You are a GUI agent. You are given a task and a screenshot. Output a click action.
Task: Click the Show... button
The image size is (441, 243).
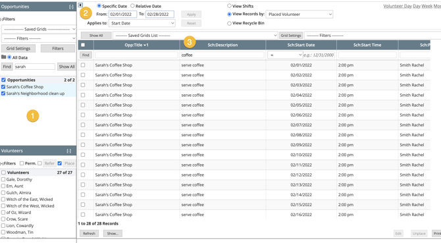[x=113, y=233]
